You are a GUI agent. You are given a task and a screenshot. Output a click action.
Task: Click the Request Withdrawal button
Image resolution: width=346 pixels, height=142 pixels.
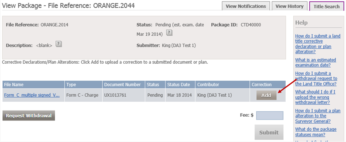(x=29, y=116)
